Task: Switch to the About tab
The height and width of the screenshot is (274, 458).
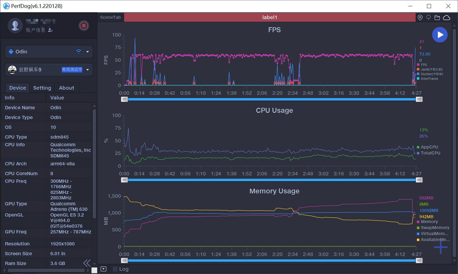Action: tap(66, 88)
